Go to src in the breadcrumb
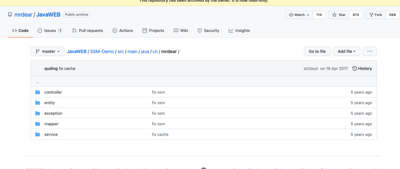 (121, 51)
